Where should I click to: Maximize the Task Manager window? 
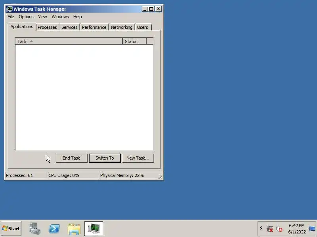(x=151, y=9)
